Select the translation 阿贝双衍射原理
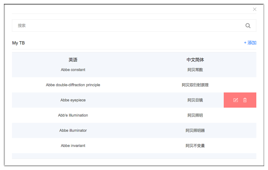The width and height of the screenshot is (268, 170). click(195, 85)
